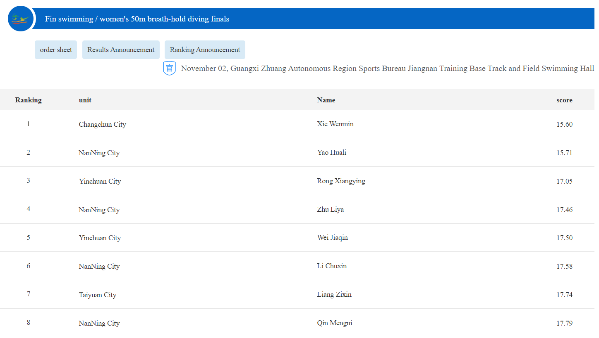Open the Ranking Announcement tab

point(205,50)
